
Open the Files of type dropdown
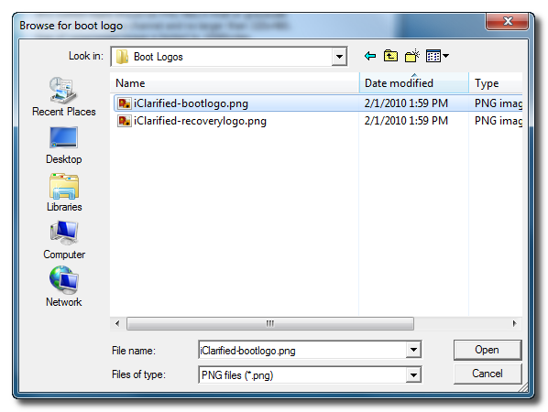click(413, 375)
